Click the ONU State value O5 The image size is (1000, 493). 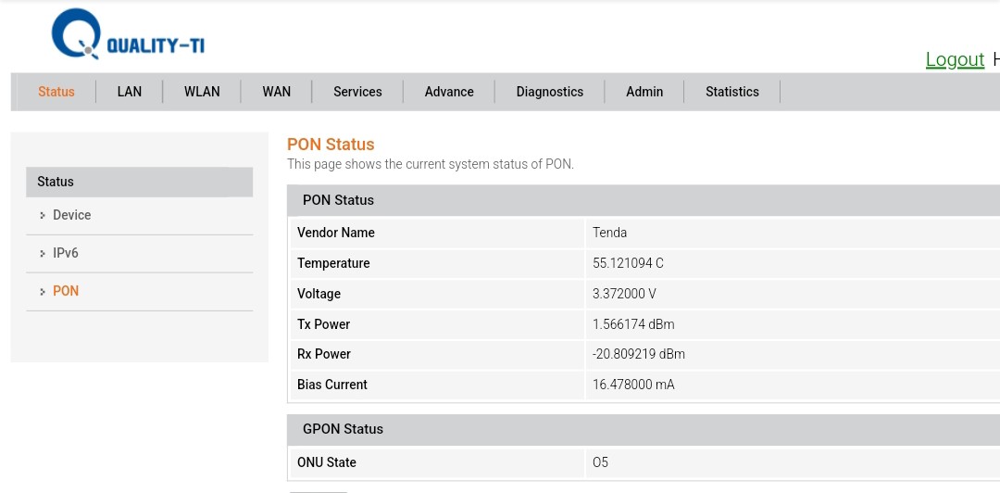[x=601, y=462]
